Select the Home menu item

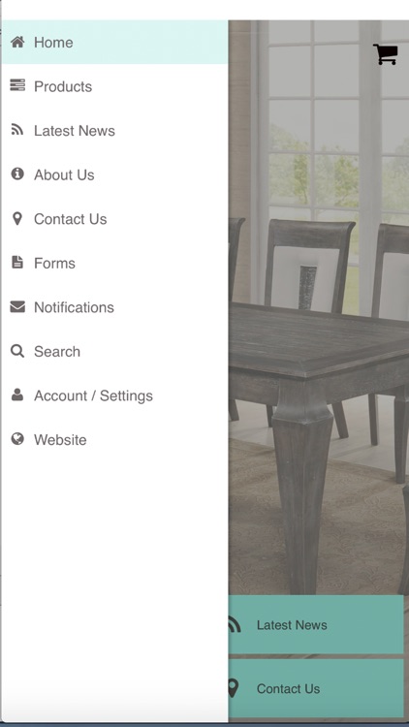point(114,43)
